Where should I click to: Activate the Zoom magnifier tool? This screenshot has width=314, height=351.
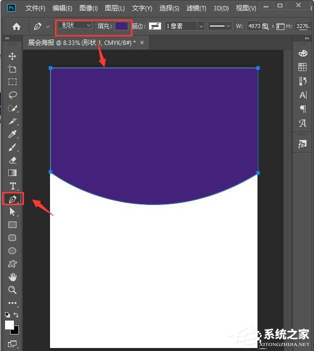coord(12,290)
